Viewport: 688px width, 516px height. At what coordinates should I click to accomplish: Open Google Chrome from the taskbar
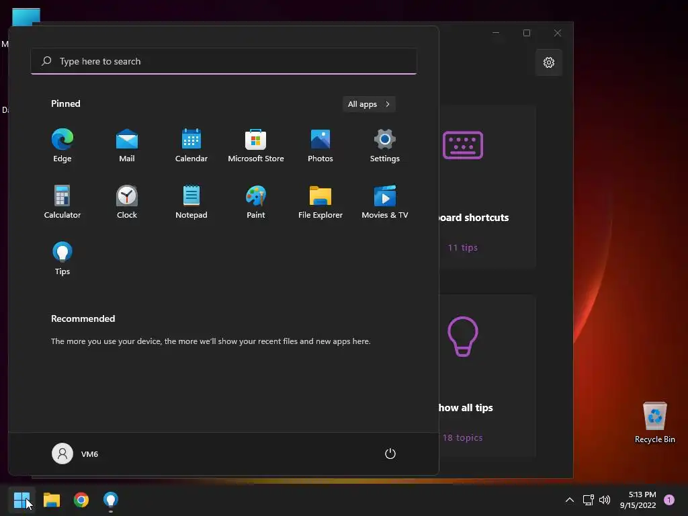(x=81, y=500)
